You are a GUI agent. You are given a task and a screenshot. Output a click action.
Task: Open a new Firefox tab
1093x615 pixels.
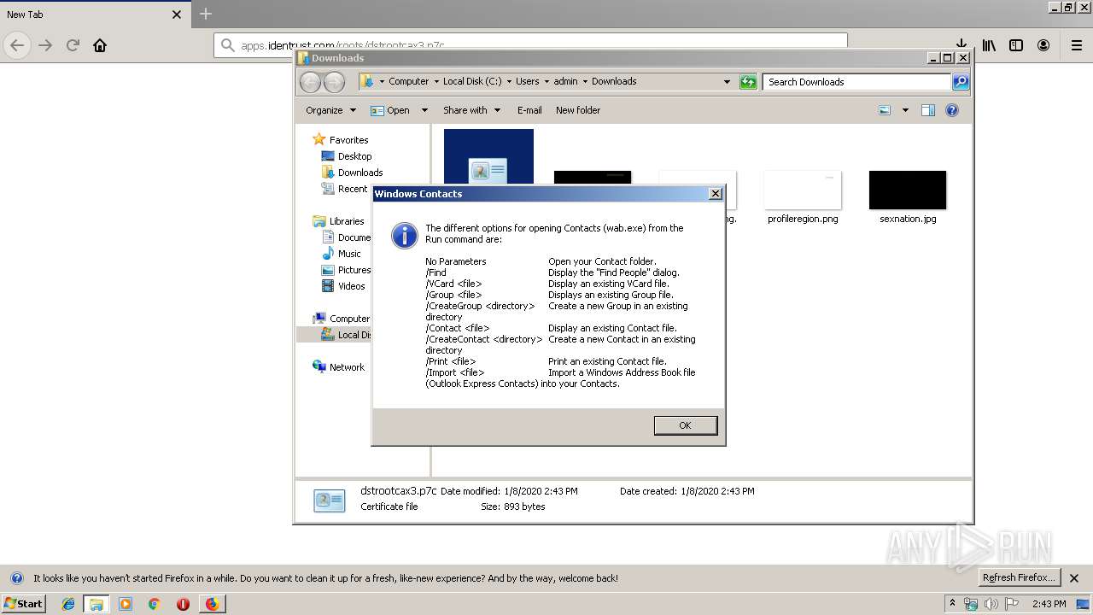tap(205, 14)
